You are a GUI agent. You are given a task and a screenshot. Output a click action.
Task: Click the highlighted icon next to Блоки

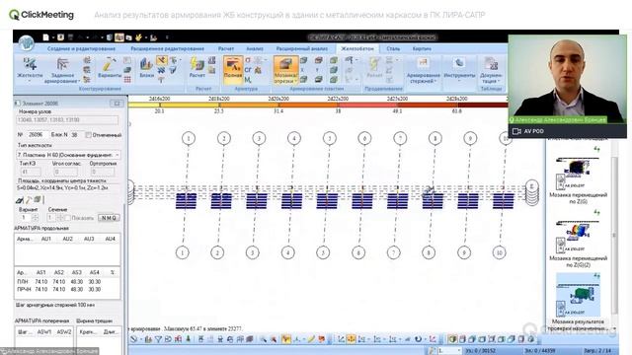[x=161, y=60]
